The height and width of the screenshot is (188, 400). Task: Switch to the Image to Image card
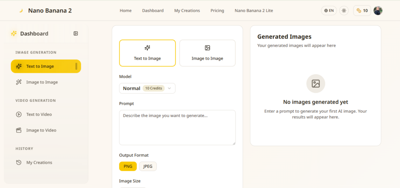(x=207, y=53)
